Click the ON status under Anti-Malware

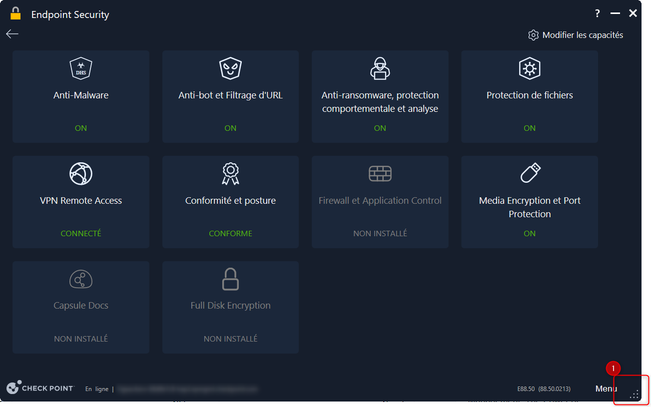(x=81, y=128)
